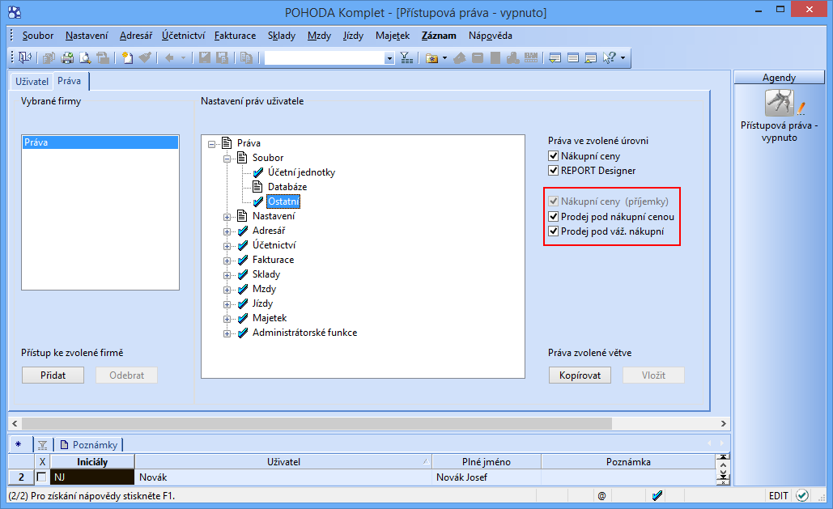Click the Novák Josef cell
The width and height of the screenshot is (833, 509).
coord(487,477)
